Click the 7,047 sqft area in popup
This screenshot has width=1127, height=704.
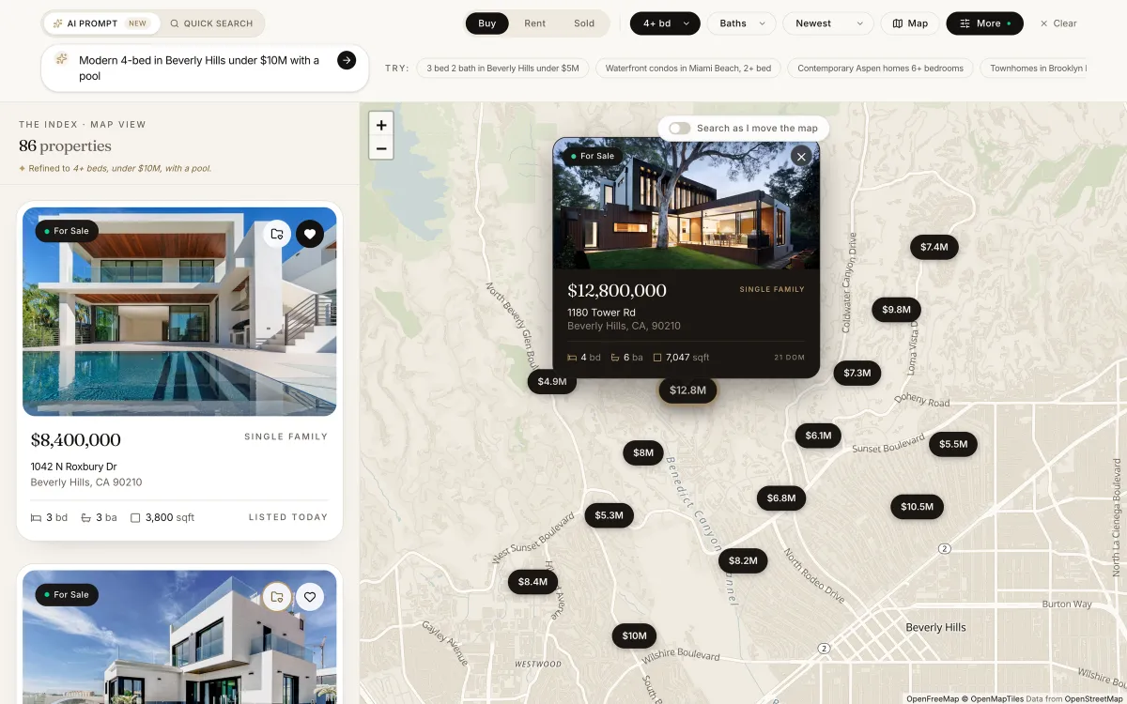pyautogui.click(x=681, y=358)
